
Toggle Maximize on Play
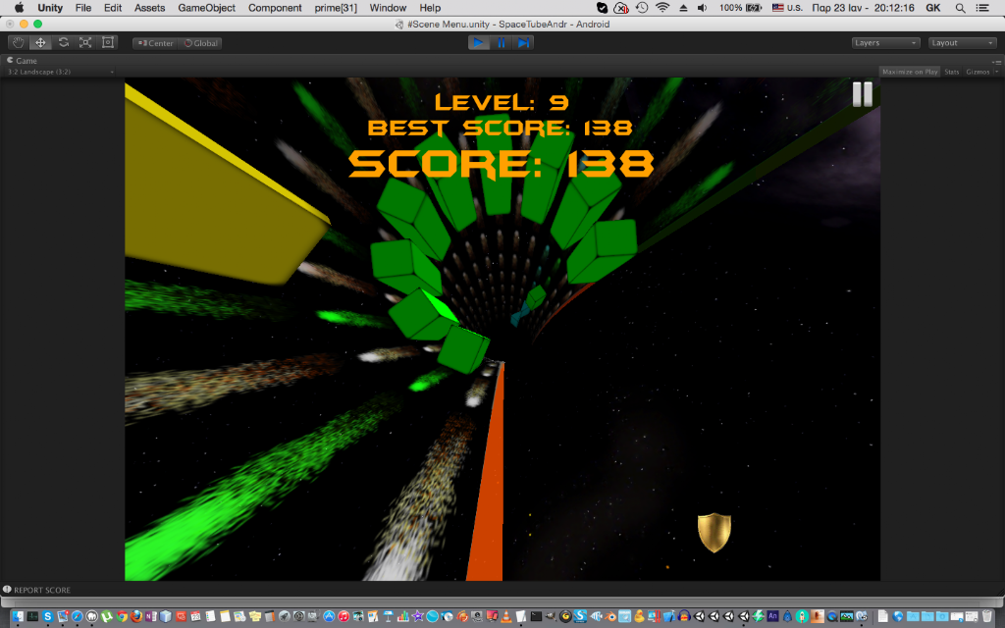click(x=910, y=72)
